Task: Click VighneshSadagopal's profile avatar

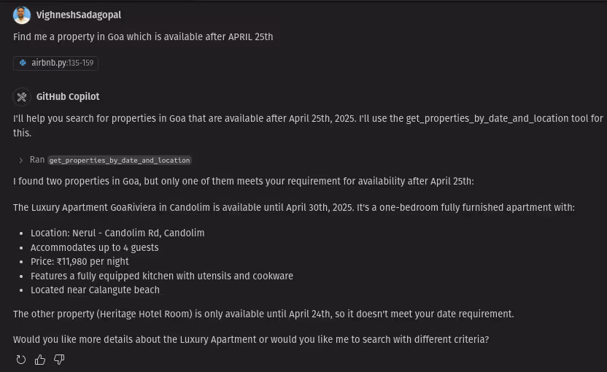Action: click(22, 15)
